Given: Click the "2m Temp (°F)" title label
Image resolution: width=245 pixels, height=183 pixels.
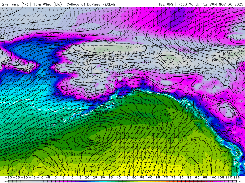Looking at the screenshot, I should tap(15, 4).
